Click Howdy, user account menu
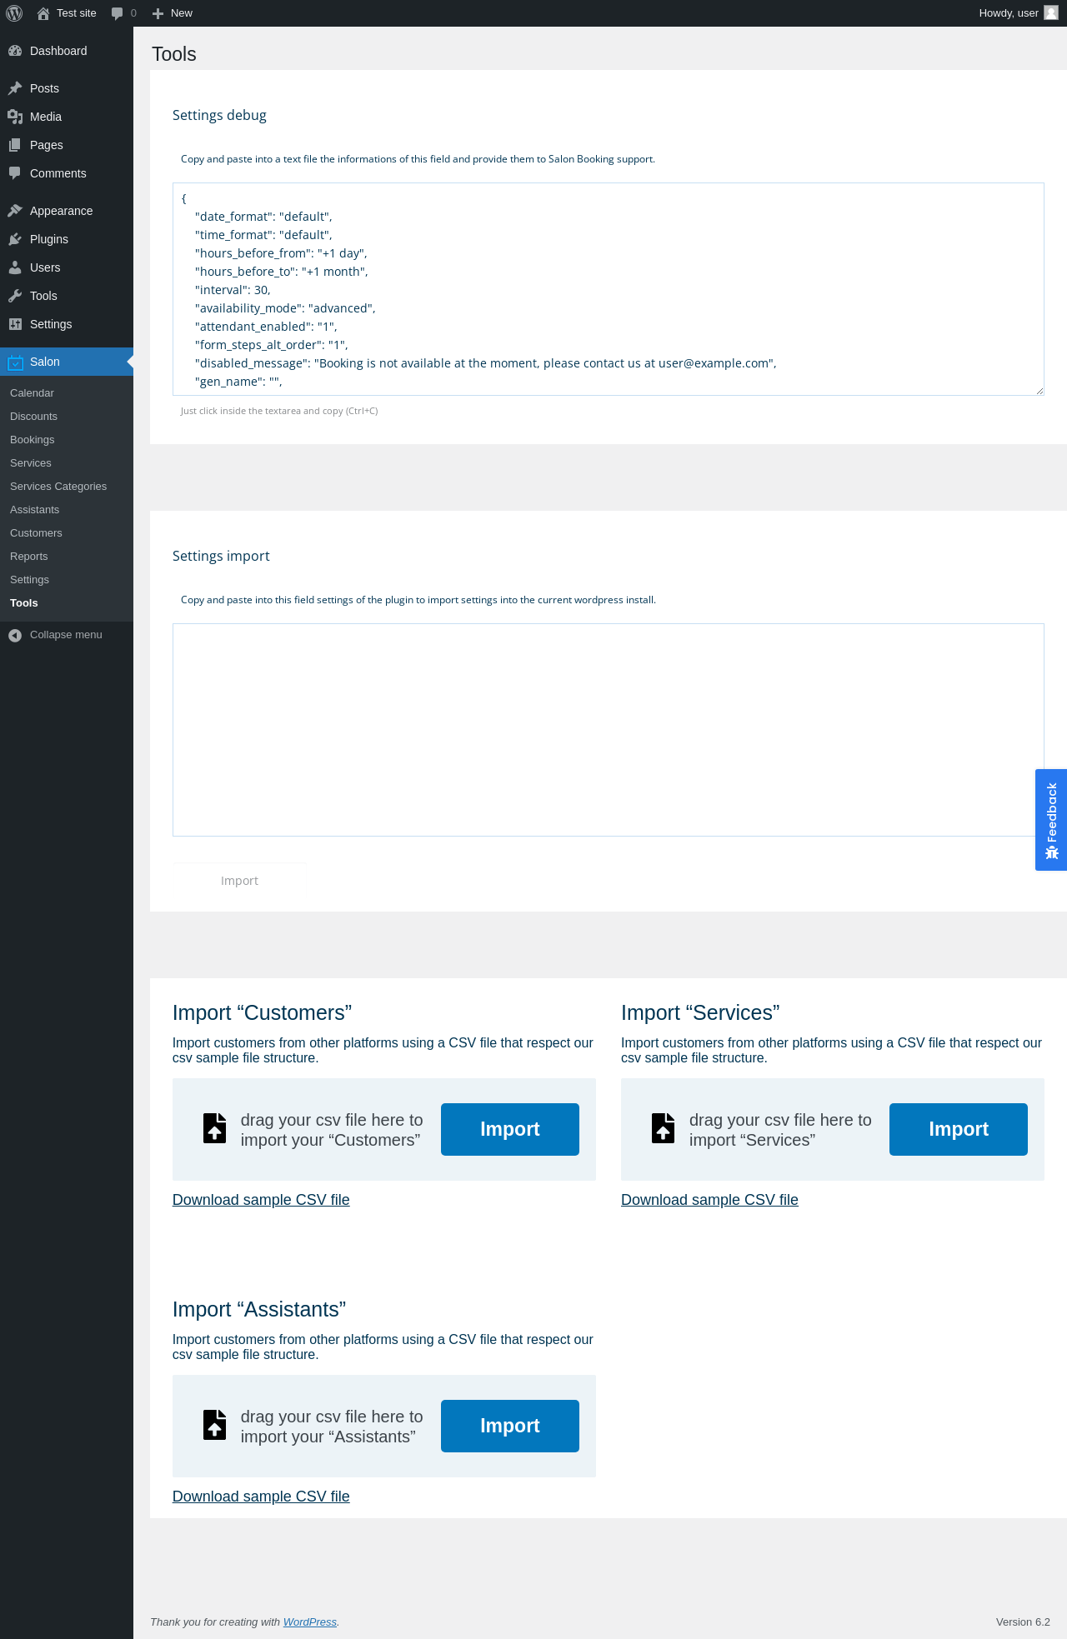The height and width of the screenshot is (1639, 1067). 1018,13
